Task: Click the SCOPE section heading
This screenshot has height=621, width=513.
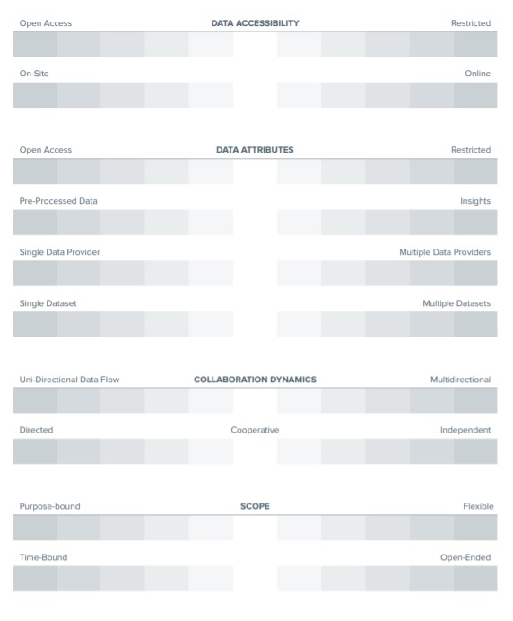Action: [x=255, y=506]
